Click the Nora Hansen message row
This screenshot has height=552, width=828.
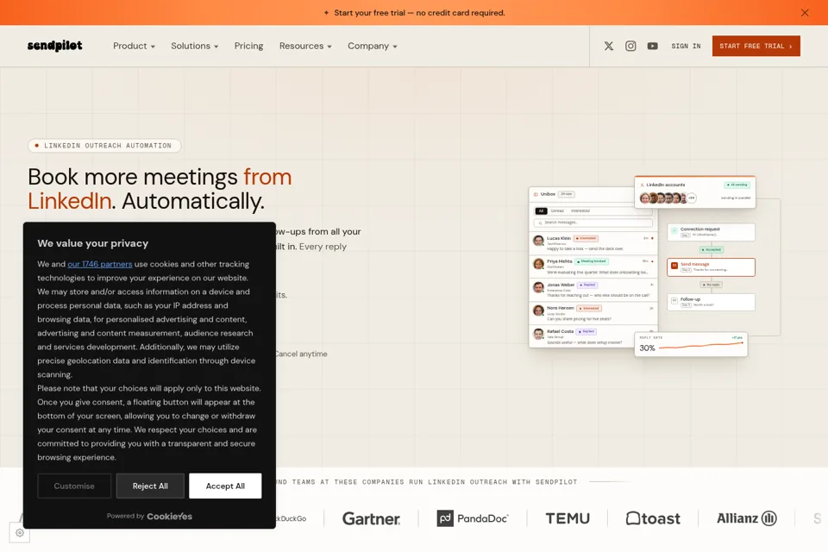pos(593,313)
